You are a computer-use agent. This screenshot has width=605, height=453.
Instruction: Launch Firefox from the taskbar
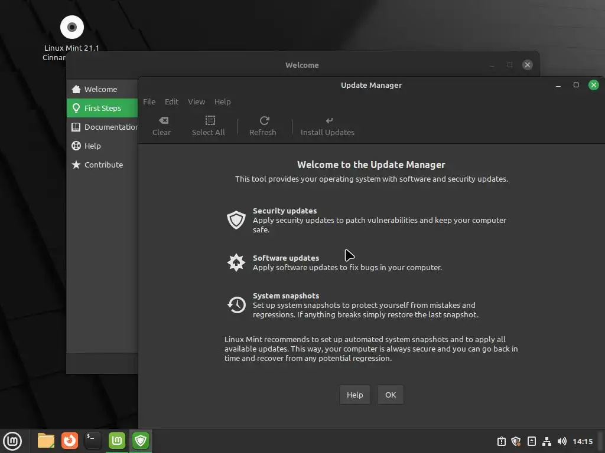(70, 441)
